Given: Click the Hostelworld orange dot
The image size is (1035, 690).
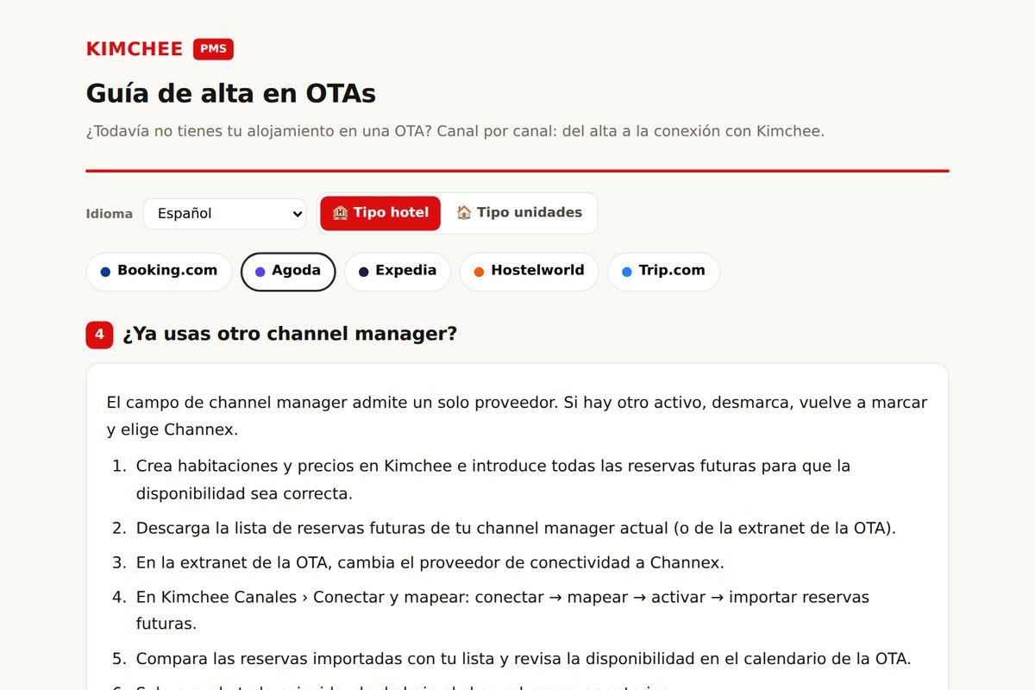Looking at the screenshot, I should click(479, 272).
